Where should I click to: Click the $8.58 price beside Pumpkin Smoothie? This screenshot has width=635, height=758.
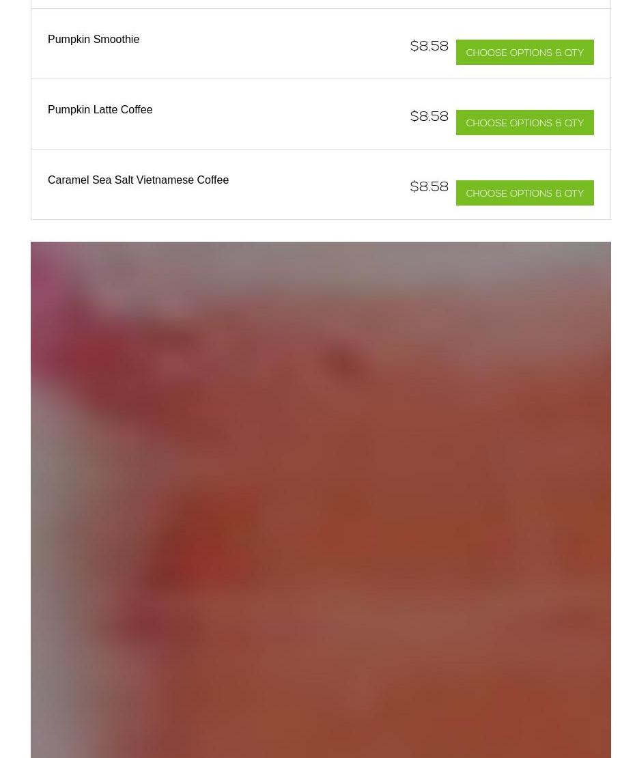(x=429, y=46)
